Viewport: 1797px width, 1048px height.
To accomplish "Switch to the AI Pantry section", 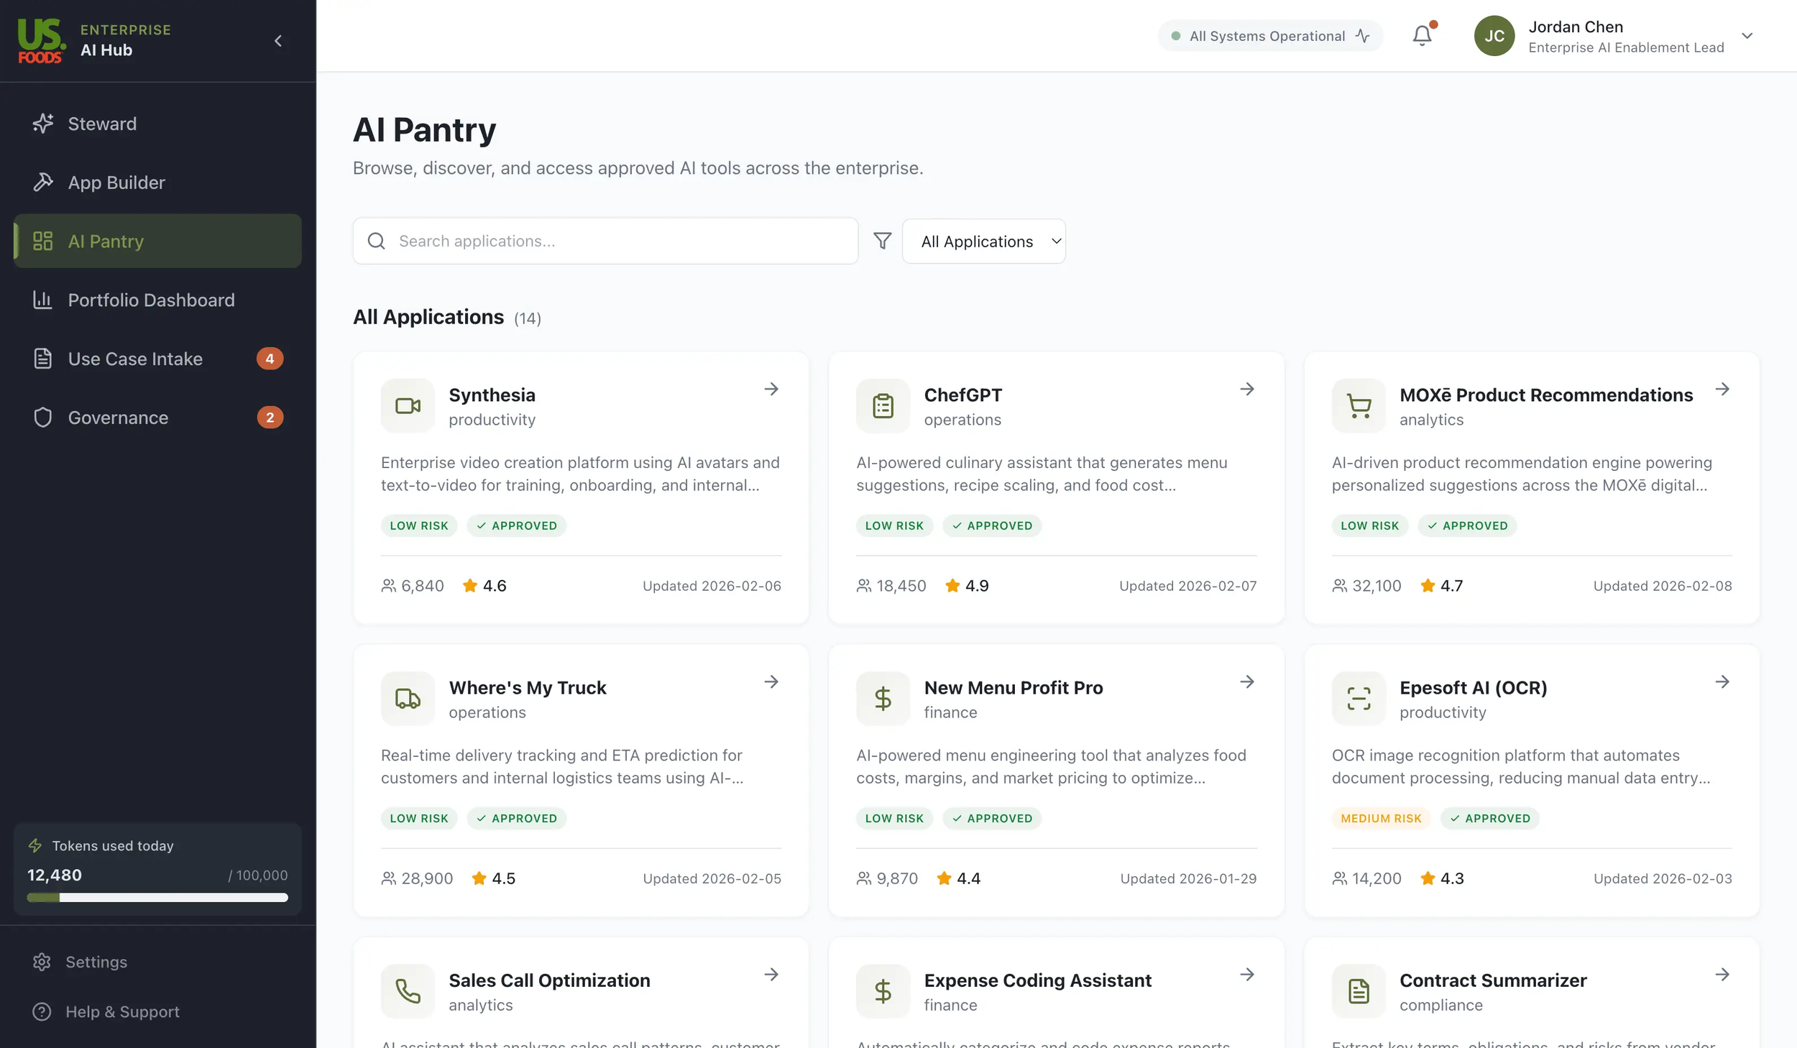I will pos(105,241).
